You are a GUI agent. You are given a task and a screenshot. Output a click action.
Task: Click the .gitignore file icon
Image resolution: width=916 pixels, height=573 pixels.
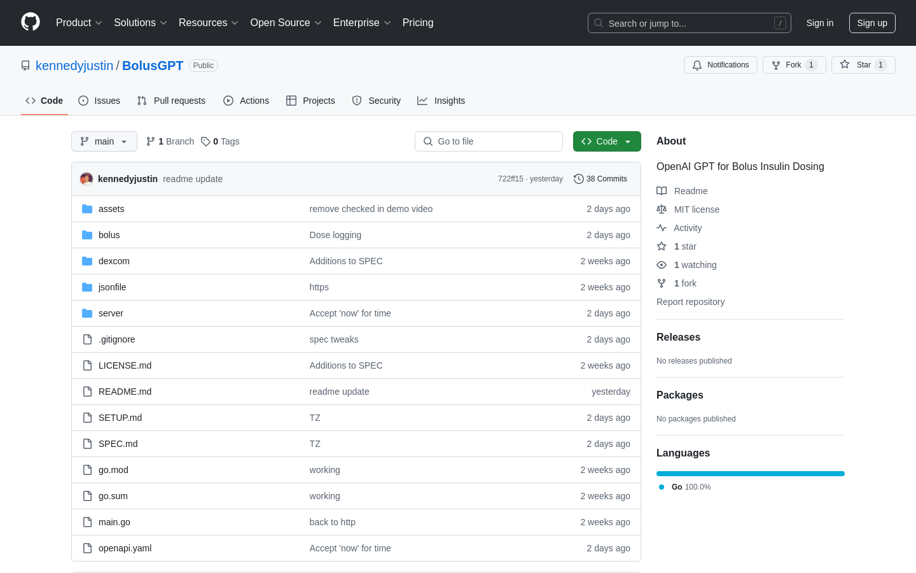(87, 339)
